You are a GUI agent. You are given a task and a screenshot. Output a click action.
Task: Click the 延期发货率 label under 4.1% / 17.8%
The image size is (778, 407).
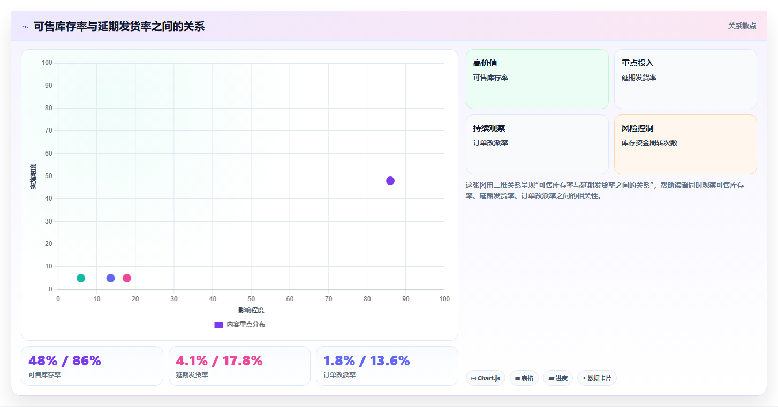[x=192, y=374]
